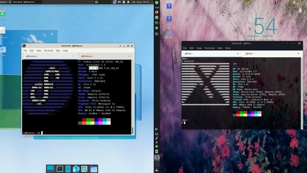Screen dimensions: 307x173
Task: Open volume icon in MX vertical panel
Action: tap(156, 129)
